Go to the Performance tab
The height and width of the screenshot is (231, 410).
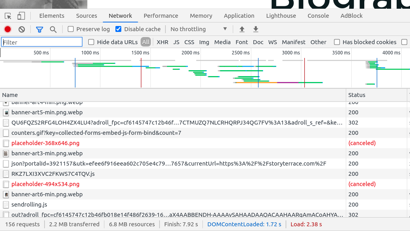[x=161, y=16]
